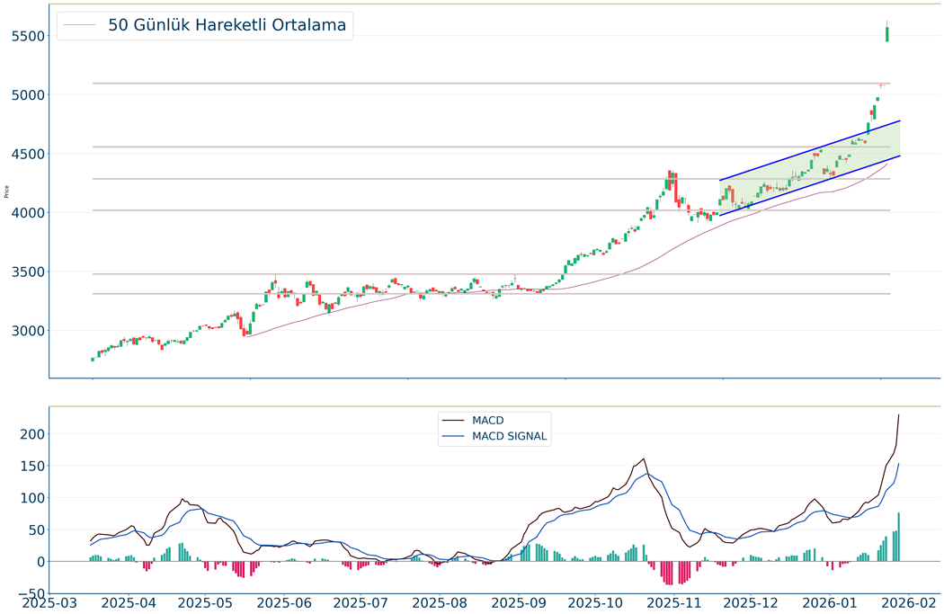Image resolution: width=944 pixels, height=614 pixels.
Task: Select the tallest green candle near 5500
Action: [886, 34]
